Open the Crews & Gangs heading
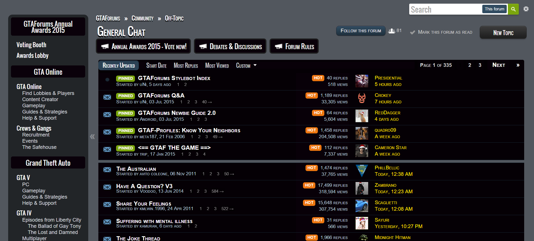This screenshot has width=534, height=241. coord(34,128)
